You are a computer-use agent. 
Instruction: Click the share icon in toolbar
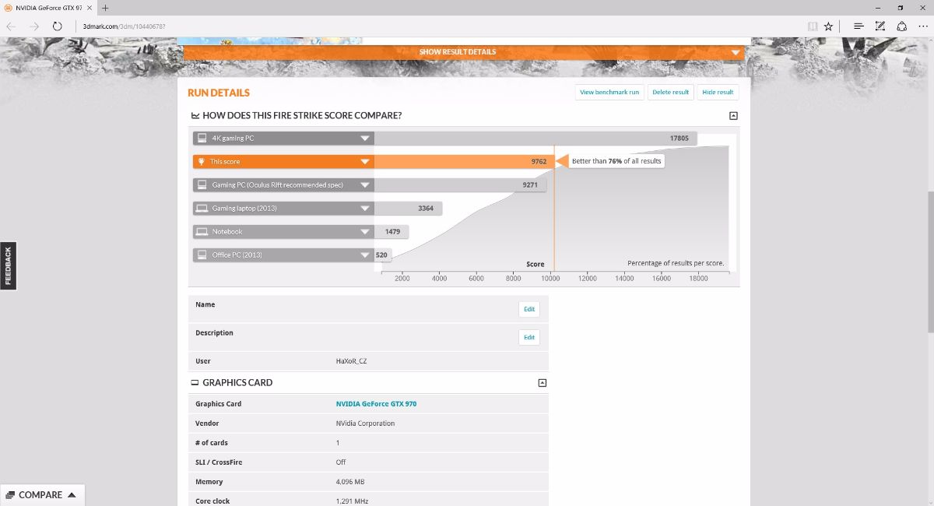901,26
